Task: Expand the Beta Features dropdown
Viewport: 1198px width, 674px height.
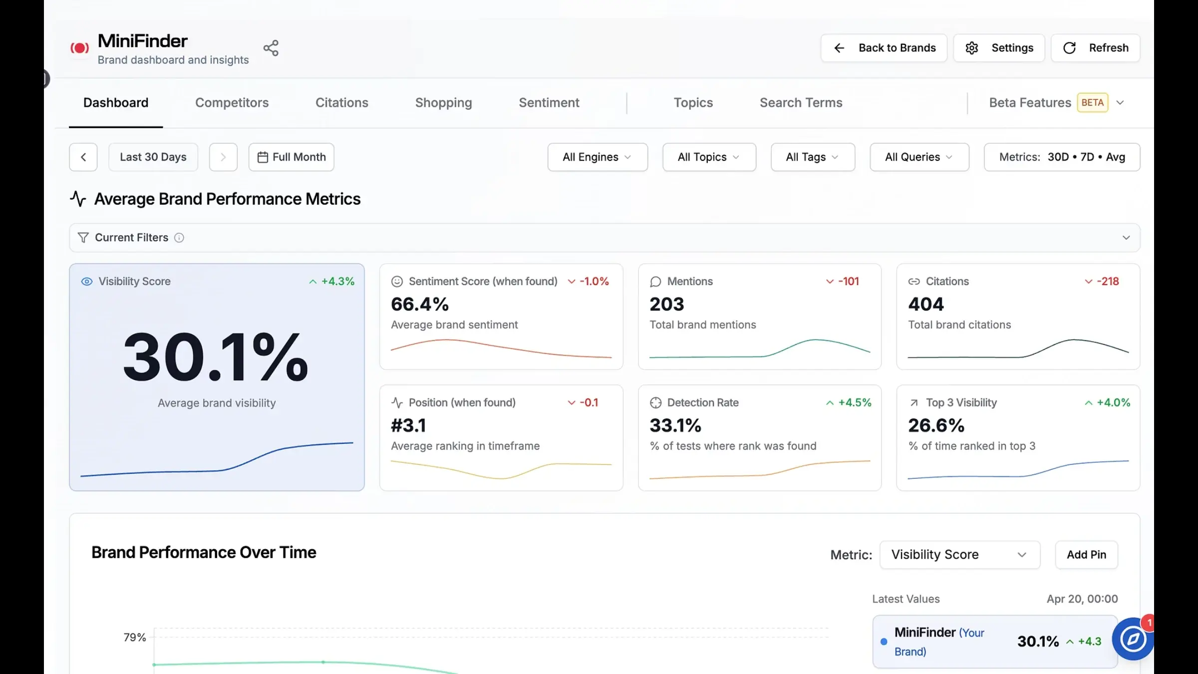Action: 1057,103
